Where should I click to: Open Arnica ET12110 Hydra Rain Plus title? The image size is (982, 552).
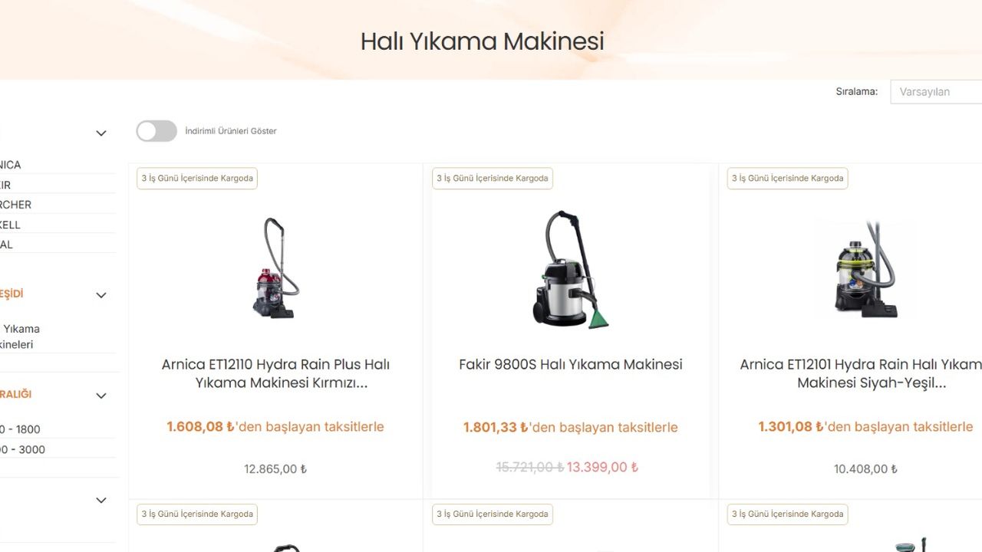(275, 373)
